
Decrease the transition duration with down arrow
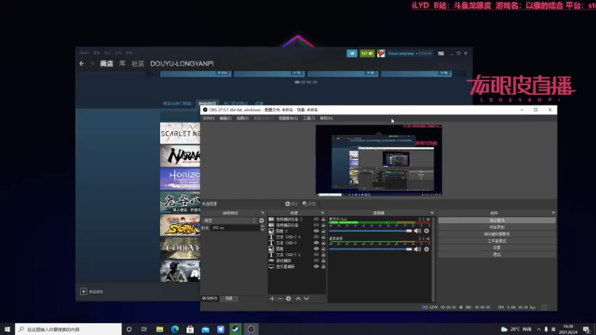pyautogui.click(x=263, y=230)
